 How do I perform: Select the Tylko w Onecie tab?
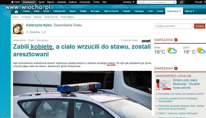111,11
